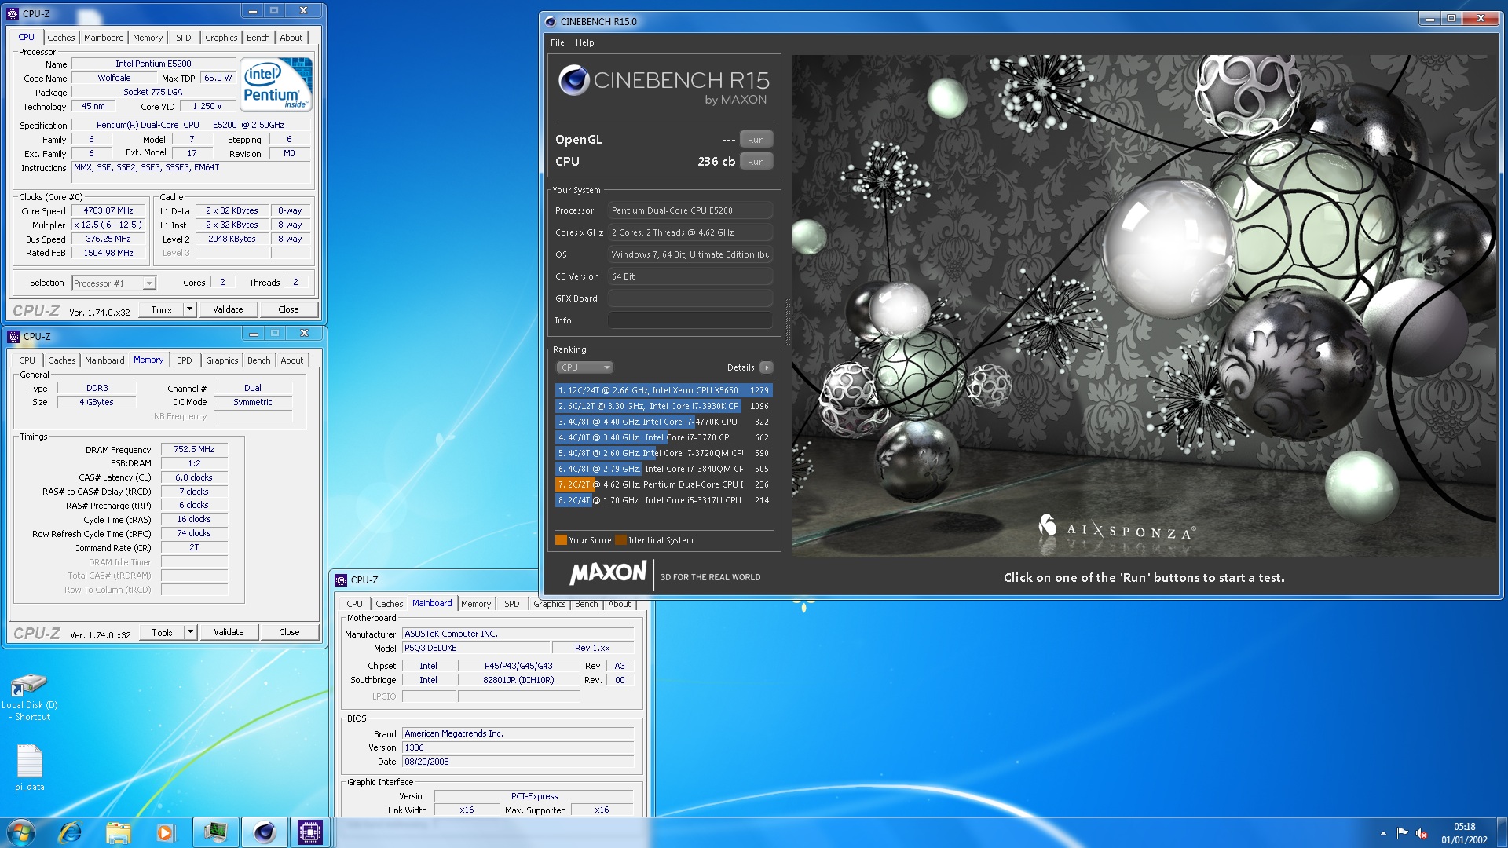Click the Your Score orange legend swatch
Viewport: 1508px width, 848px height.
coord(561,540)
